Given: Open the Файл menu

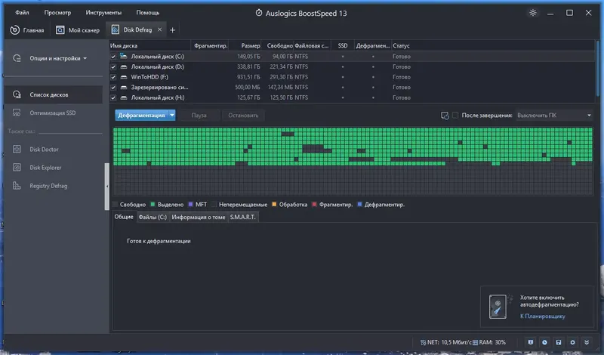Looking at the screenshot, I should 22,12.
